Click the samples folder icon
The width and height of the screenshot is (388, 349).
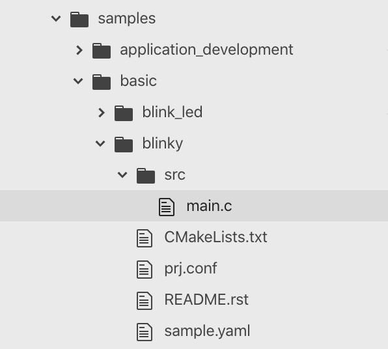pyautogui.click(x=79, y=20)
